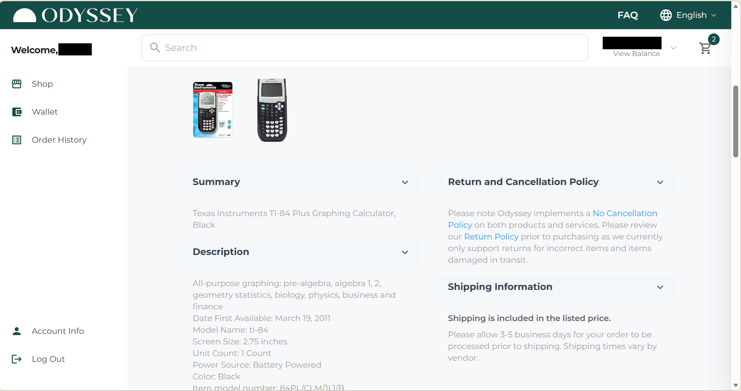
Task: Select Log Out in sidebar
Action: pyautogui.click(x=48, y=359)
